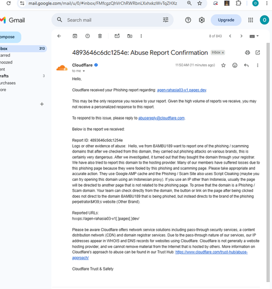Click the Cloudflare sender name
Viewport: 272px width, 289px height.
(x=82, y=65)
